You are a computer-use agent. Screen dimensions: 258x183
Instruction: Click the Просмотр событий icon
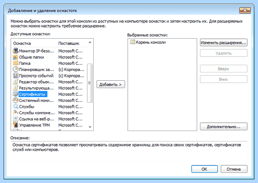pyautogui.click(x=15, y=76)
